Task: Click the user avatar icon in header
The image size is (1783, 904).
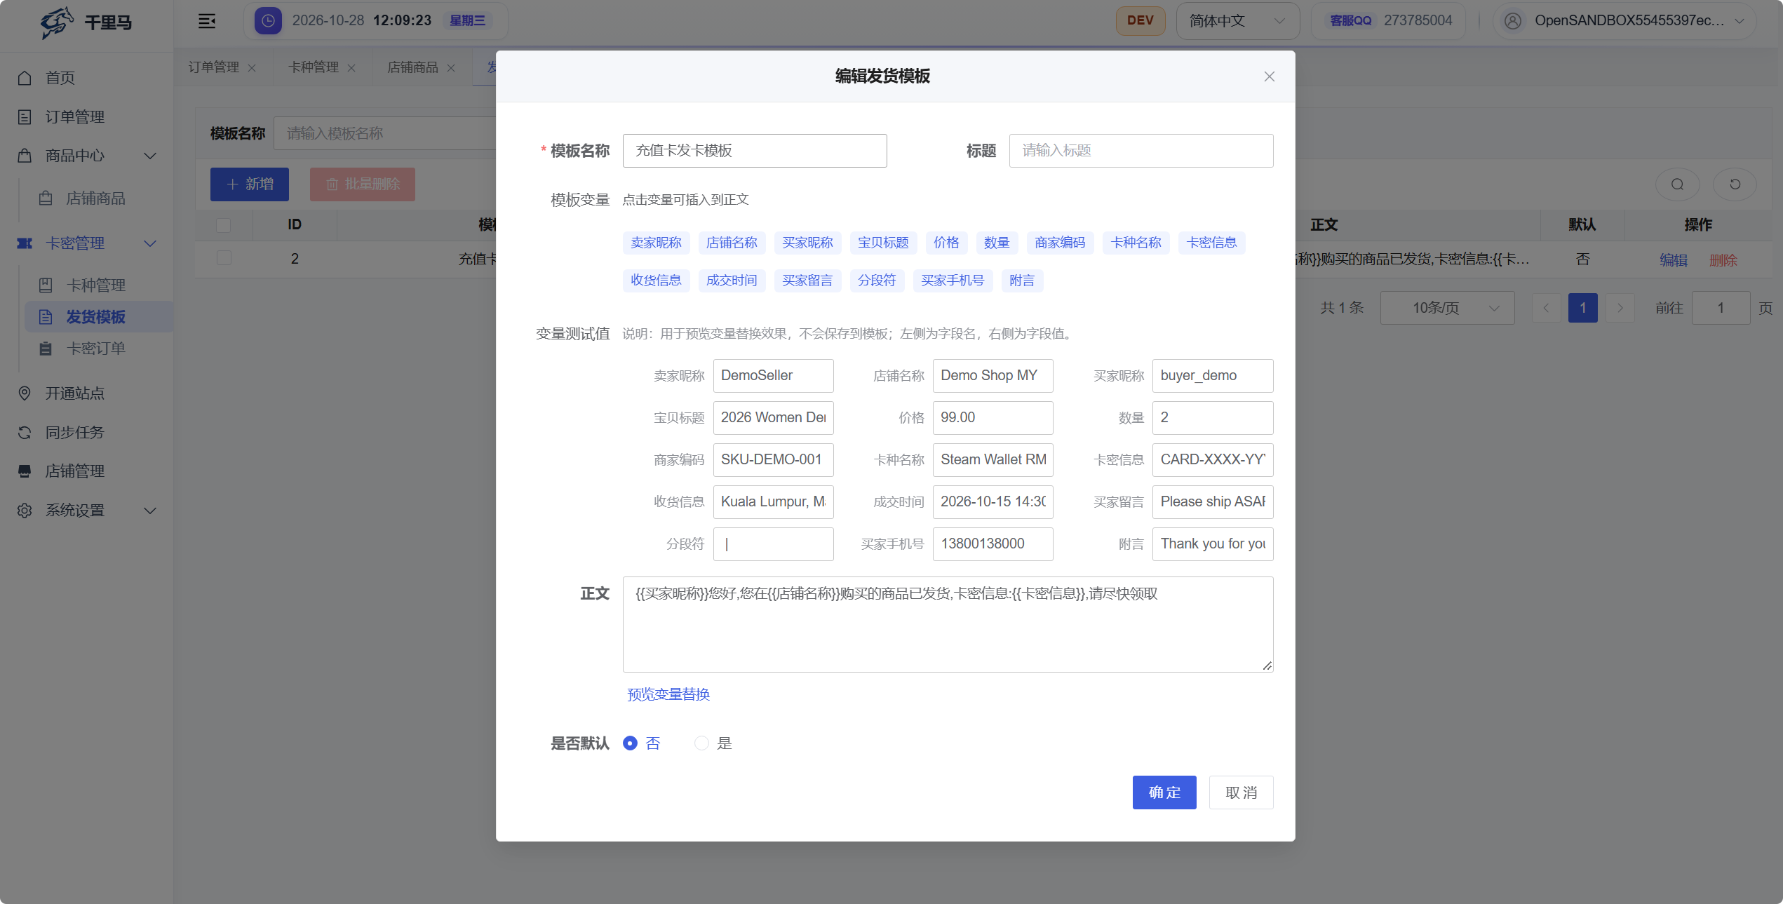Action: pyautogui.click(x=1513, y=21)
